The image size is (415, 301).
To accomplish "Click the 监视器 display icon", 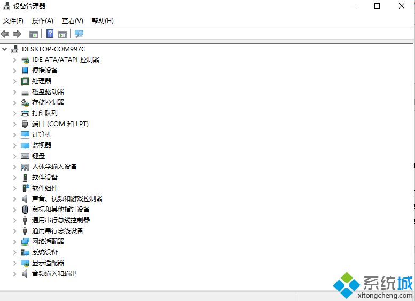I will pyautogui.click(x=25, y=145).
